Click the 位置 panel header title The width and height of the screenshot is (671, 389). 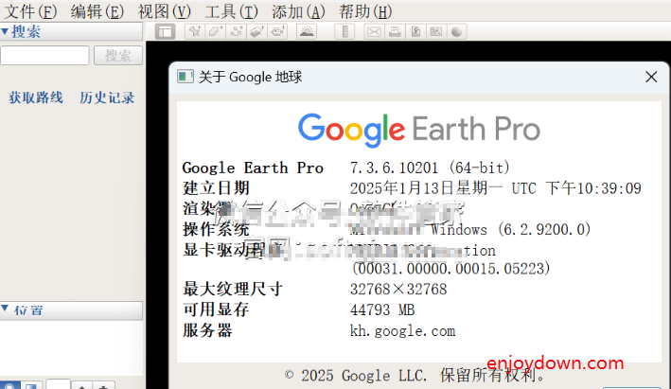click(28, 309)
